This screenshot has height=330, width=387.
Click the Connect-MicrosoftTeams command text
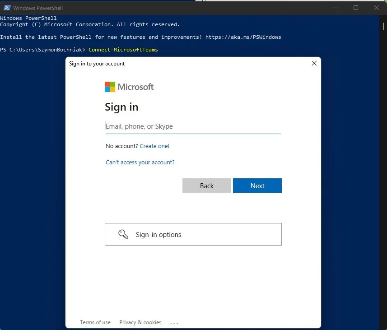tap(123, 50)
